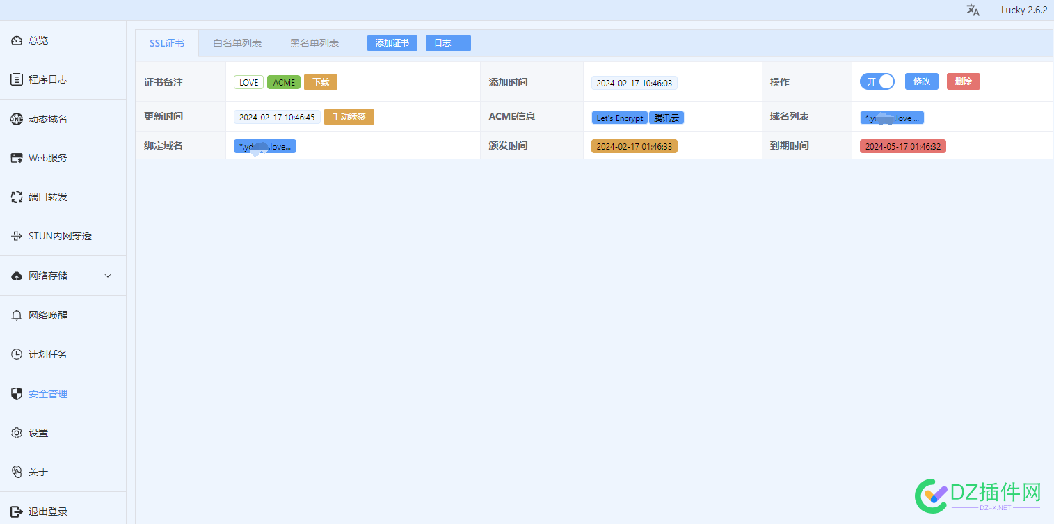Click the 添加时间 value 2024-02-17 10:46:03
The width and height of the screenshot is (1054, 524).
(634, 83)
